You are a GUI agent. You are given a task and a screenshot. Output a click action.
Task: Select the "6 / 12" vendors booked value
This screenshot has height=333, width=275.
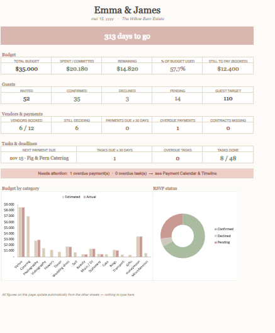coord(26,128)
